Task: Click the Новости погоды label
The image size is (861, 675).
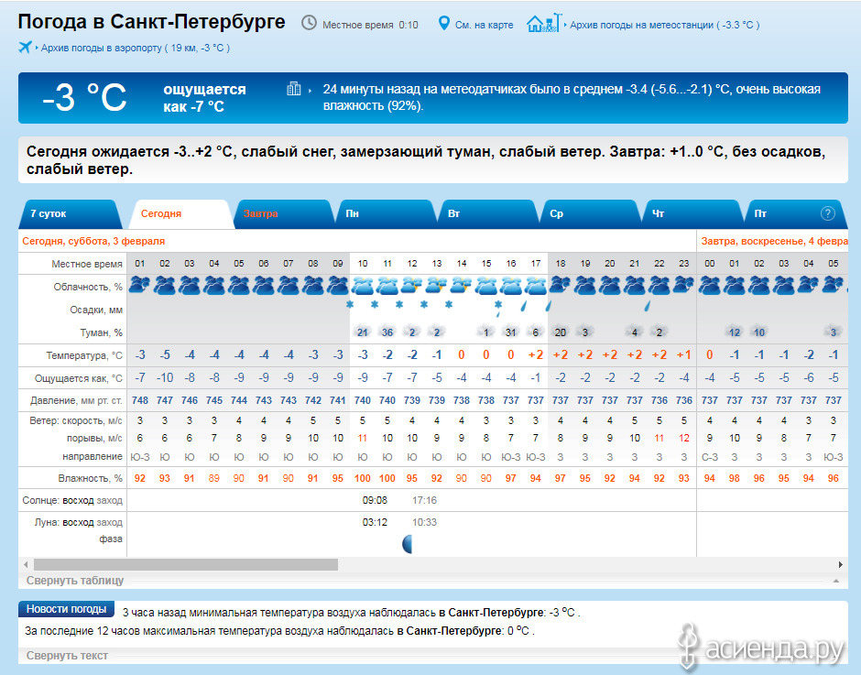Action: pyautogui.click(x=66, y=608)
